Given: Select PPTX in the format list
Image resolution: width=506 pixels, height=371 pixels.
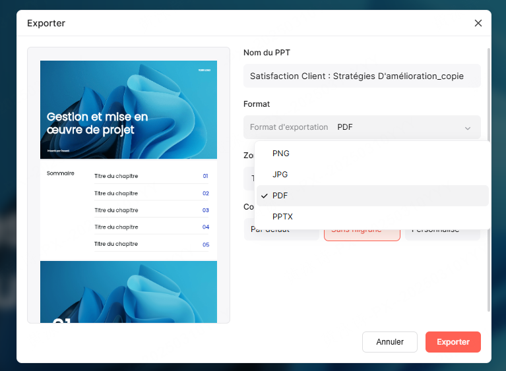Looking at the screenshot, I should pos(282,216).
